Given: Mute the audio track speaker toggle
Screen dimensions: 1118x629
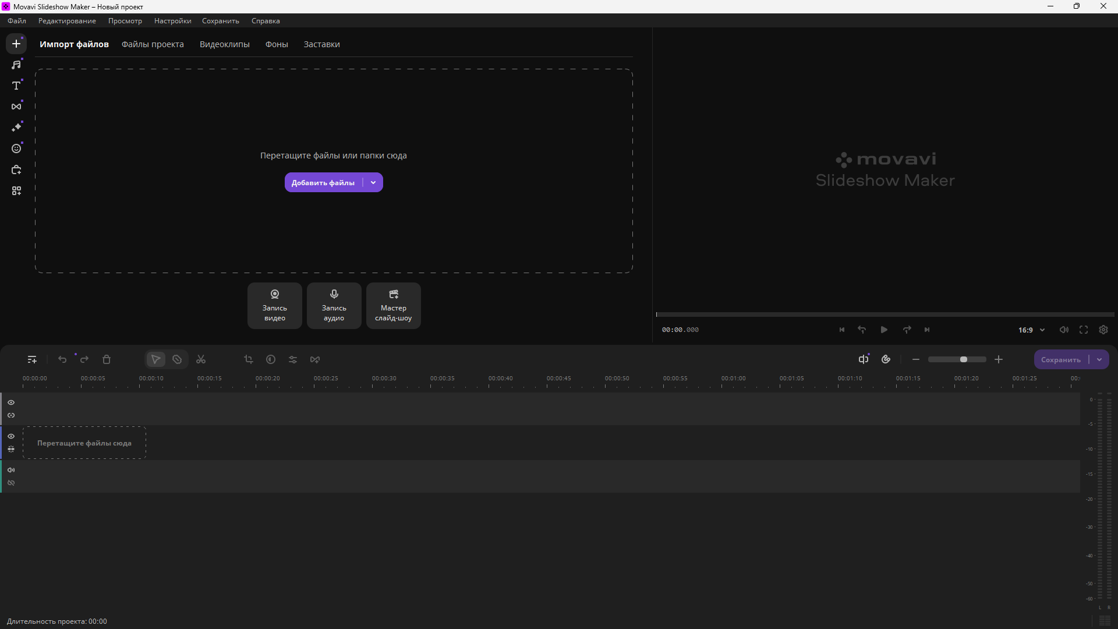Looking at the screenshot, I should 11,470.
